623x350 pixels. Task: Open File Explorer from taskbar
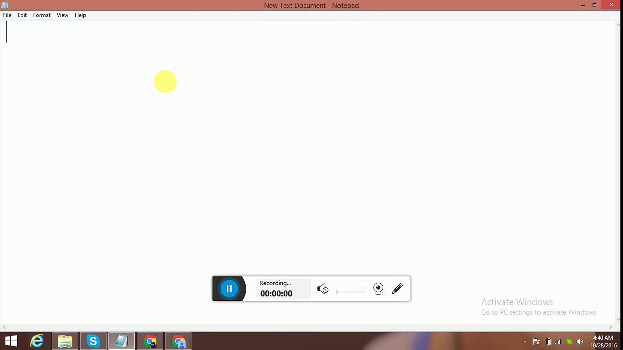click(x=65, y=341)
